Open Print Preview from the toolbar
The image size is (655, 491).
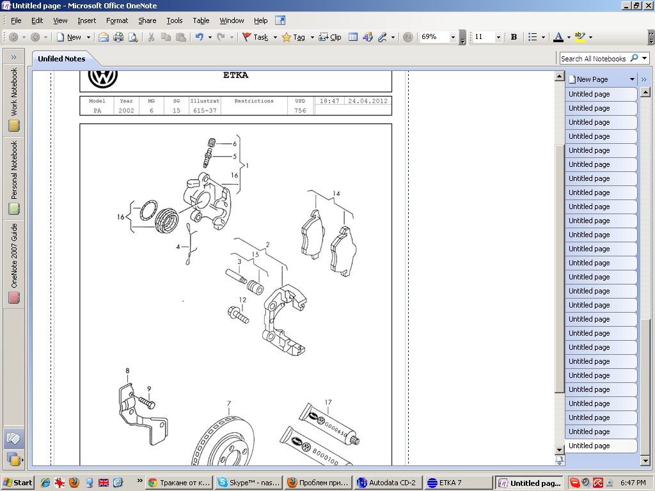coord(133,37)
